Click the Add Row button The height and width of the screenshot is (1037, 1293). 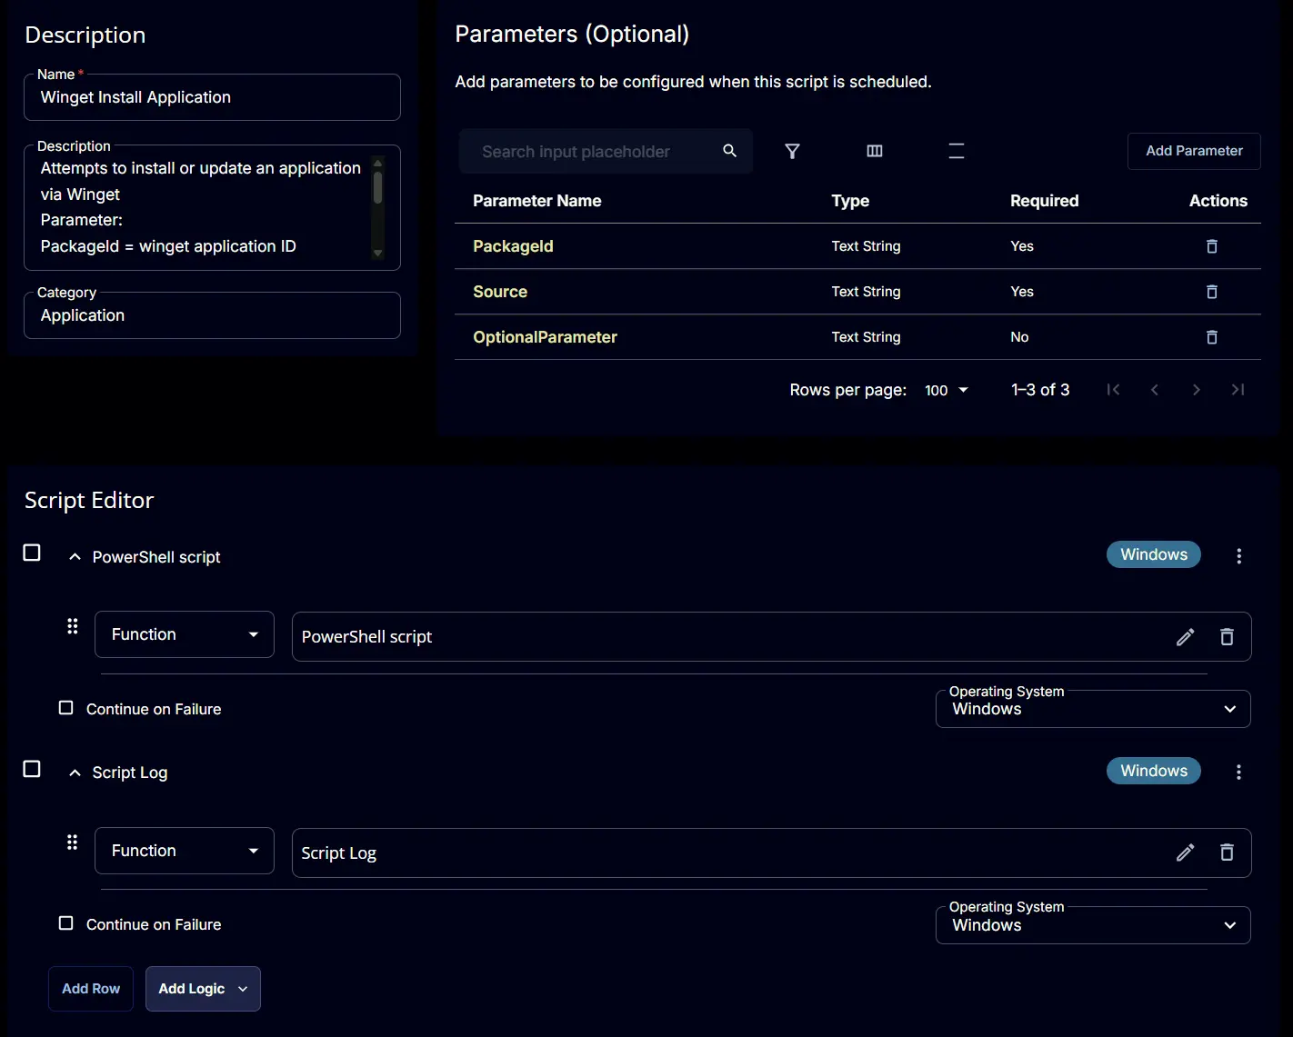tap(91, 989)
